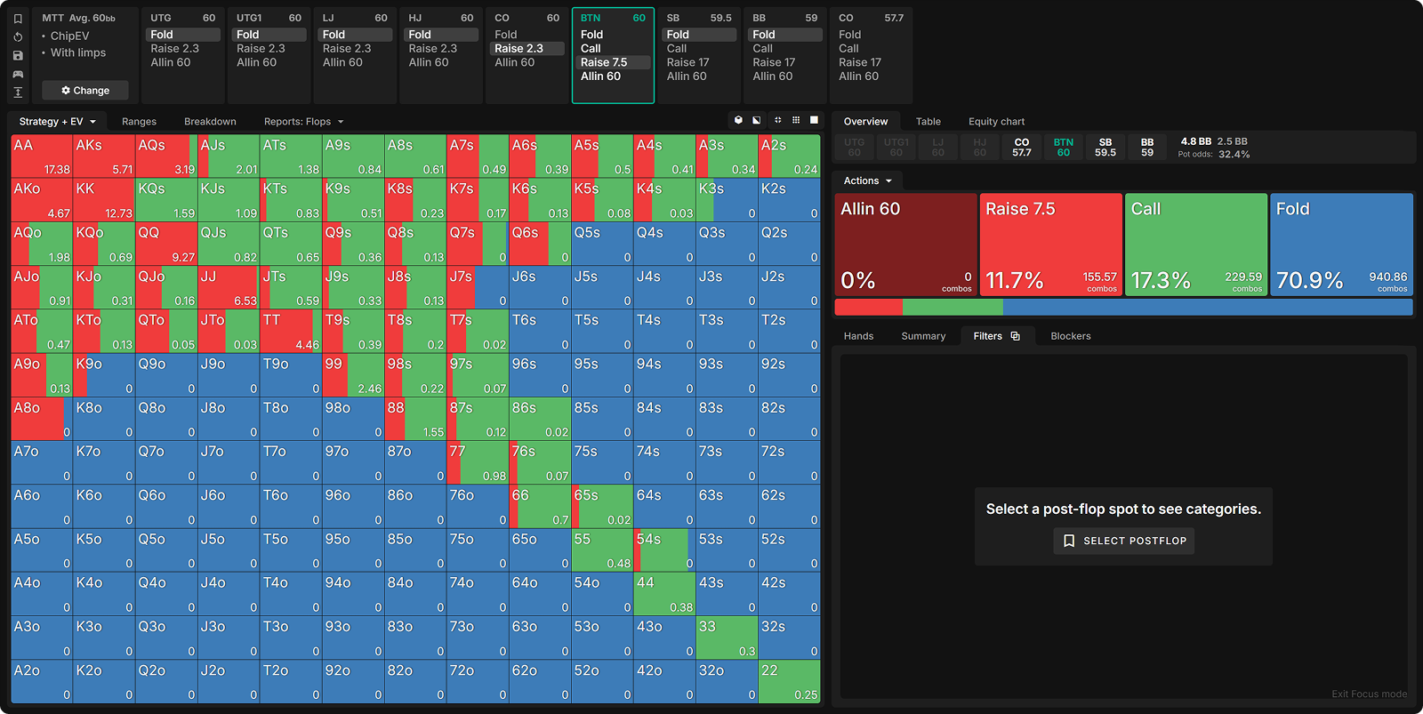Switch matrix to dense grid view

pyautogui.click(x=796, y=120)
